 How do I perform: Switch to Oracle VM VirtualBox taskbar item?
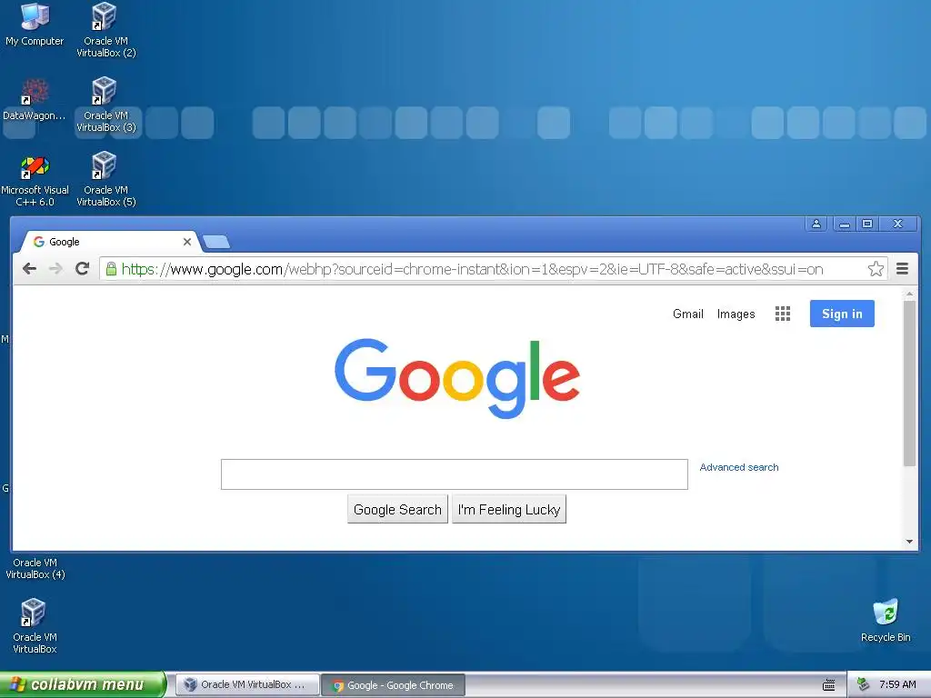[248, 685]
